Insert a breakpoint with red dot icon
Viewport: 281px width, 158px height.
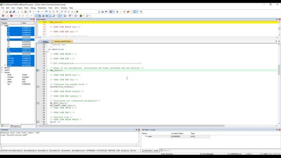[117, 12]
